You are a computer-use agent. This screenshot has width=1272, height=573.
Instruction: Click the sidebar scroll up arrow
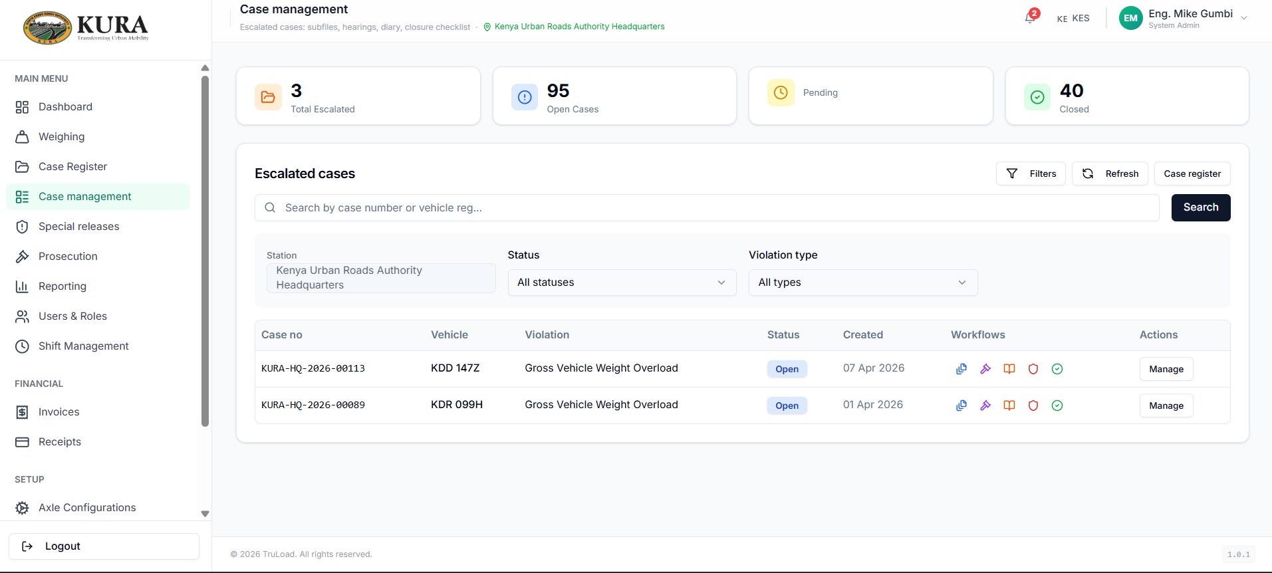pyautogui.click(x=205, y=68)
